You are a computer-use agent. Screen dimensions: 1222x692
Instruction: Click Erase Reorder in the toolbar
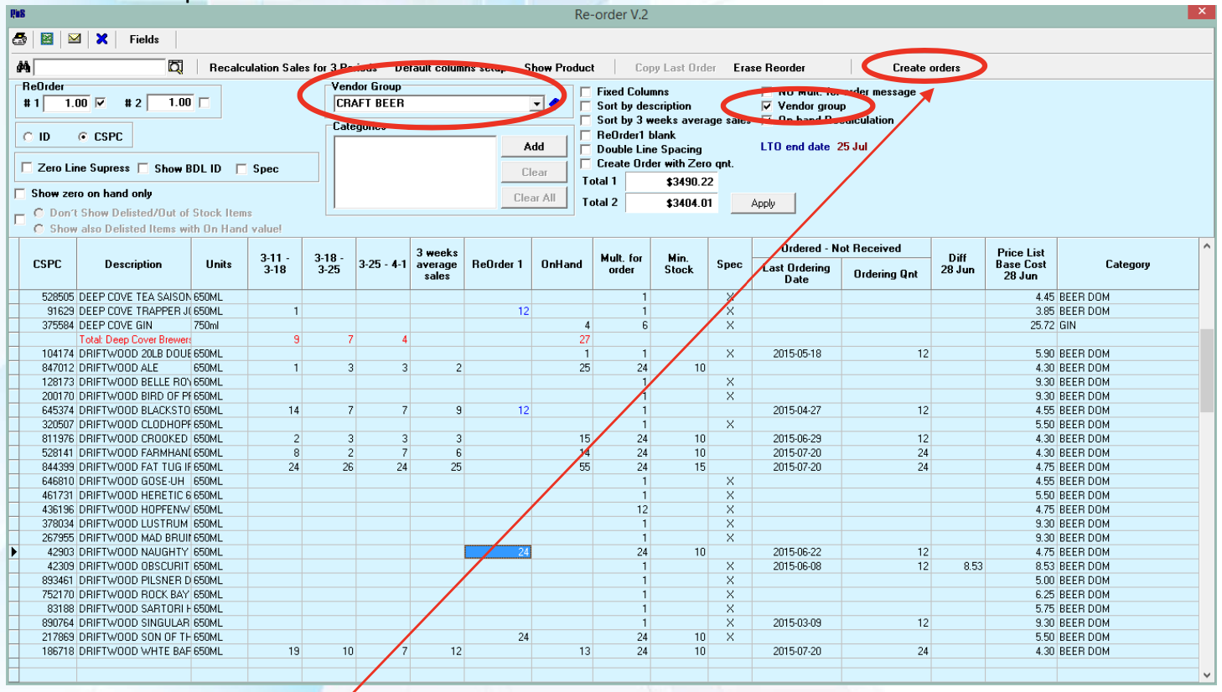[769, 68]
